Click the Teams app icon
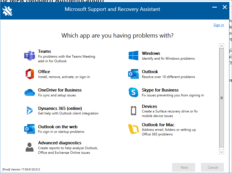This screenshot has width=232, height=173. tap(30, 56)
